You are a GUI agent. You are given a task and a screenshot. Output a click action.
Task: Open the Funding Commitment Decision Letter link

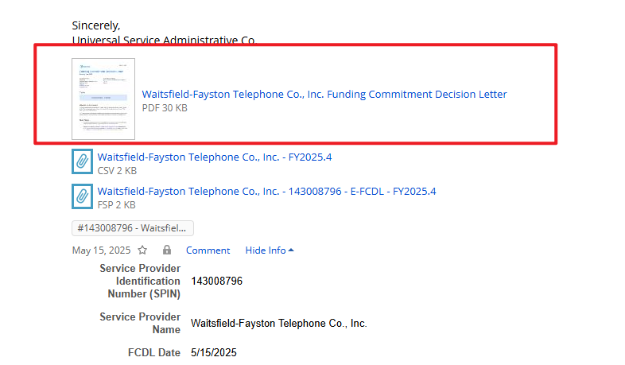[324, 94]
